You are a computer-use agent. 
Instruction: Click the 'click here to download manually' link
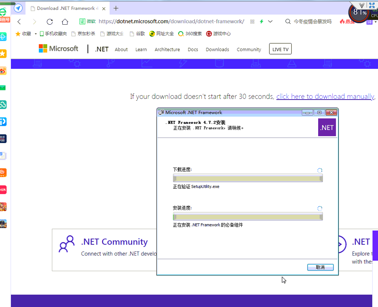[325, 97]
